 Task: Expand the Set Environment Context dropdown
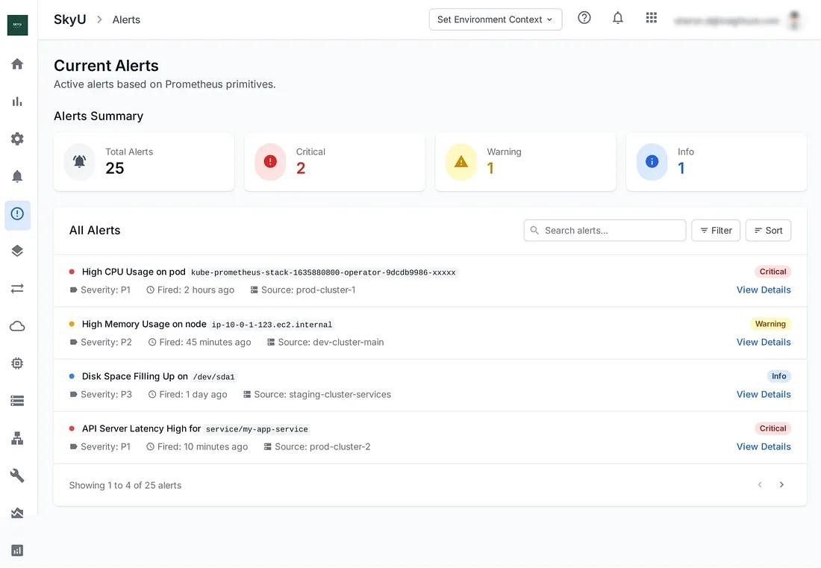(x=496, y=19)
